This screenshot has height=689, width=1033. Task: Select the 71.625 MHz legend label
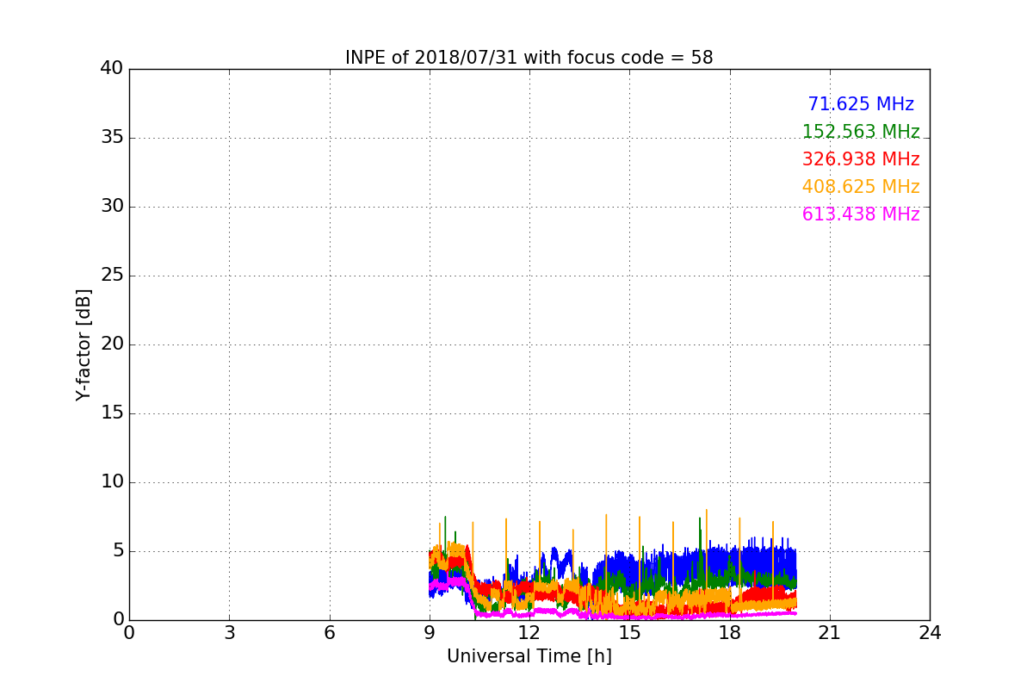(861, 104)
